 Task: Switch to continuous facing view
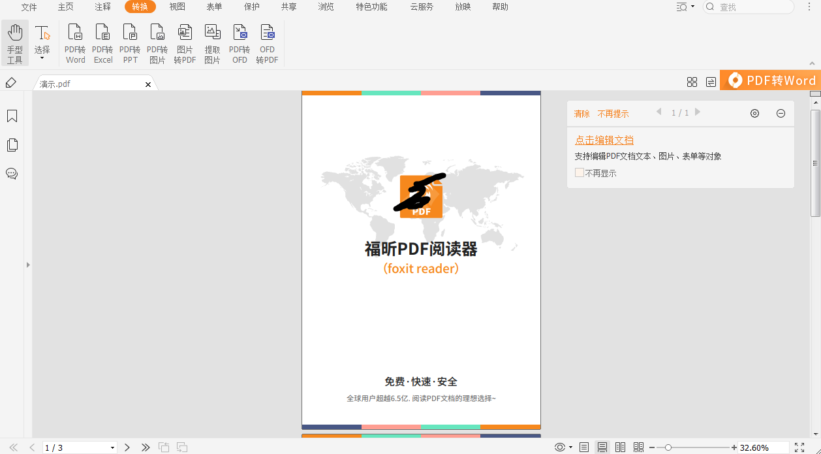pos(638,447)
